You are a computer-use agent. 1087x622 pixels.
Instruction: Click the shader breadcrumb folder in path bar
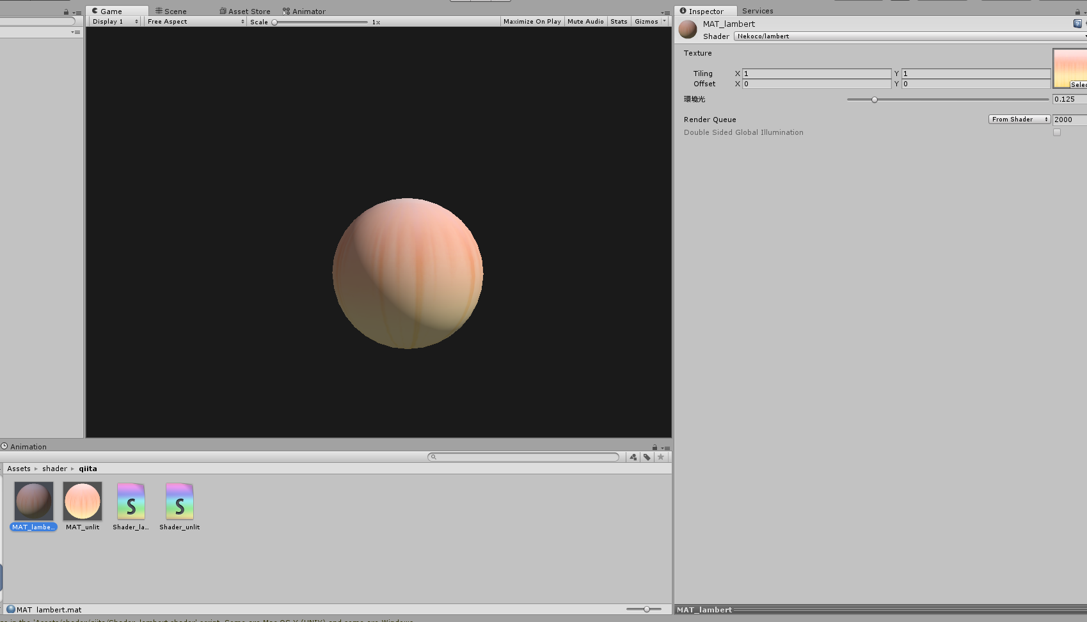pos(54,468)
